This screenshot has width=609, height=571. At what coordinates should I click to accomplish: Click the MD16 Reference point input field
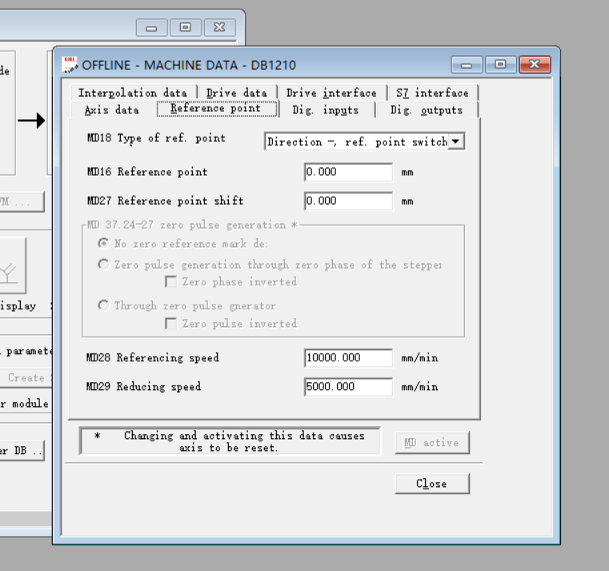(x=348, y=172)
